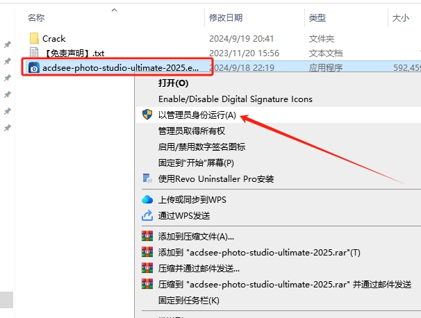Click the acdsee installer application icon
The image size is (421, 318).
(34, 67)
